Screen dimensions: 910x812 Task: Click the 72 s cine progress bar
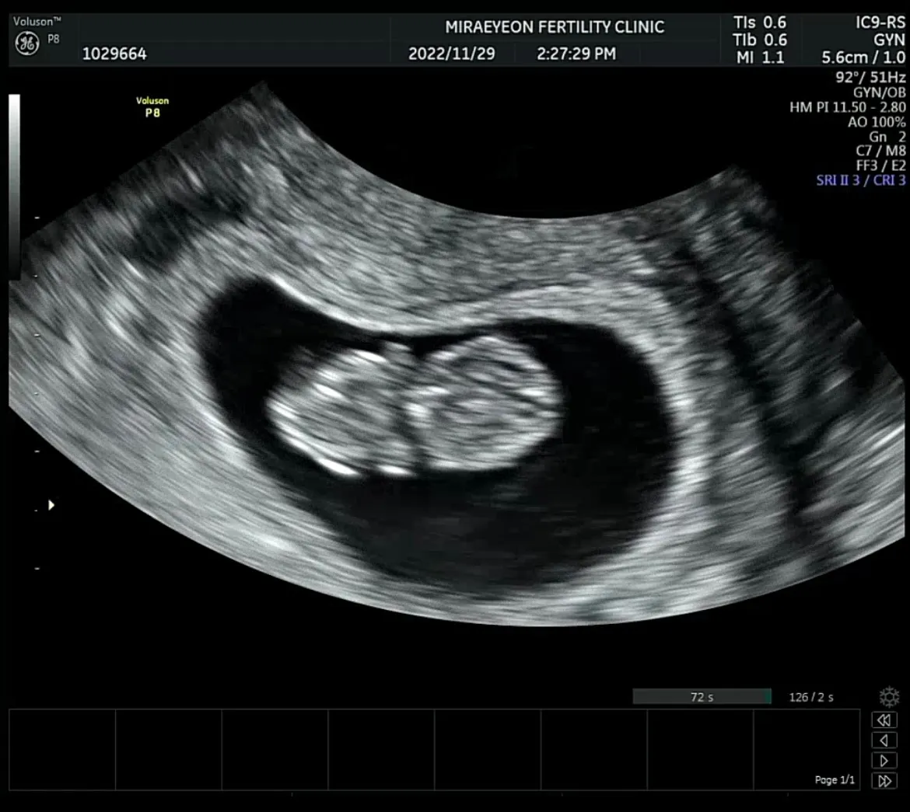702,696
